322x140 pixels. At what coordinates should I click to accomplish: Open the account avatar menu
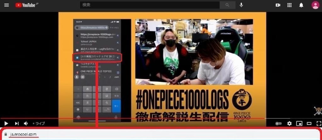tap(315, 5)
